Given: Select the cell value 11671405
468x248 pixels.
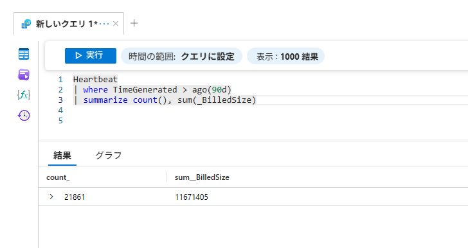Looking at the screenshot, I should [192, 197].
